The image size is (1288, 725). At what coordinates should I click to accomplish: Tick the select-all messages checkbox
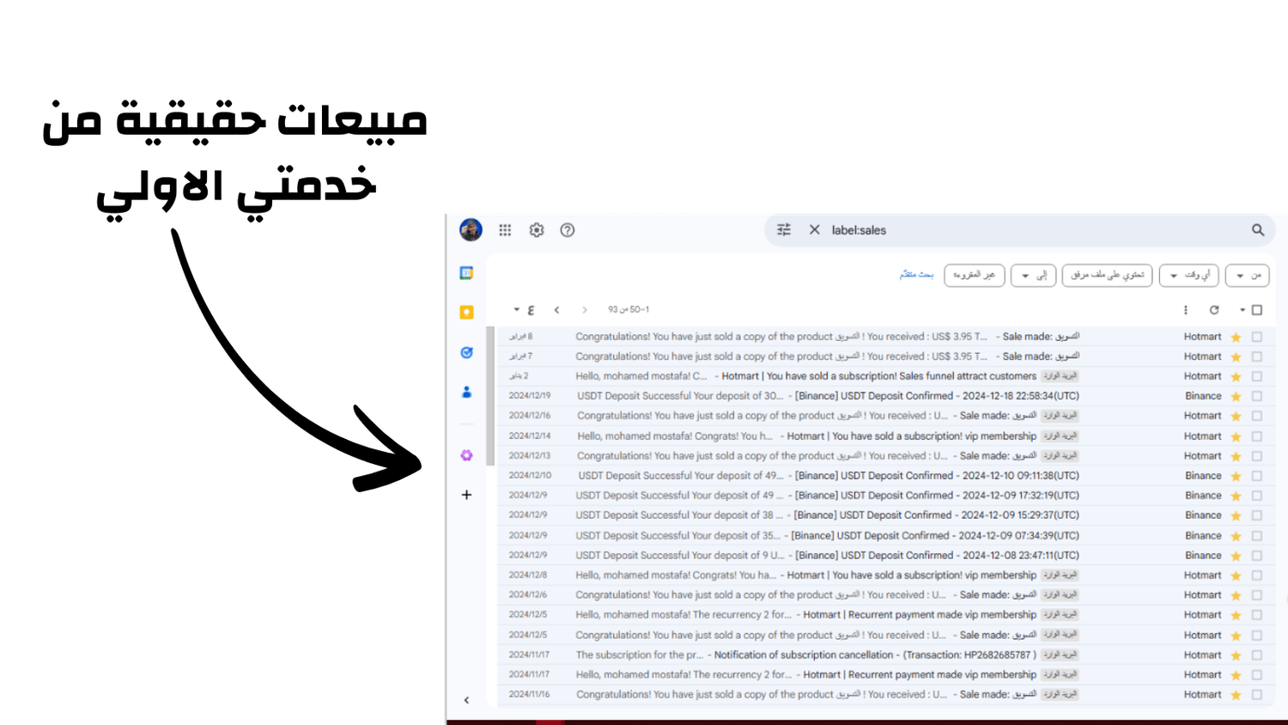coord(1257,310)
